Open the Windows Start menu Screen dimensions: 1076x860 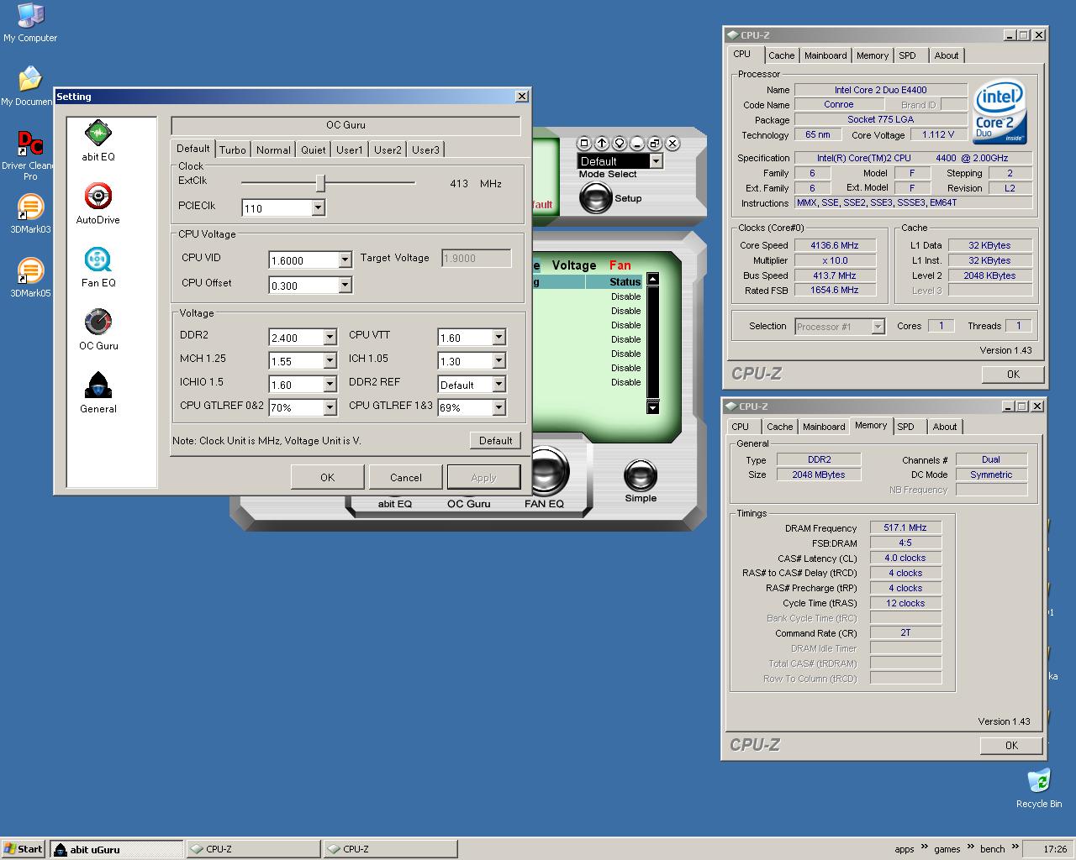point(24,849)
